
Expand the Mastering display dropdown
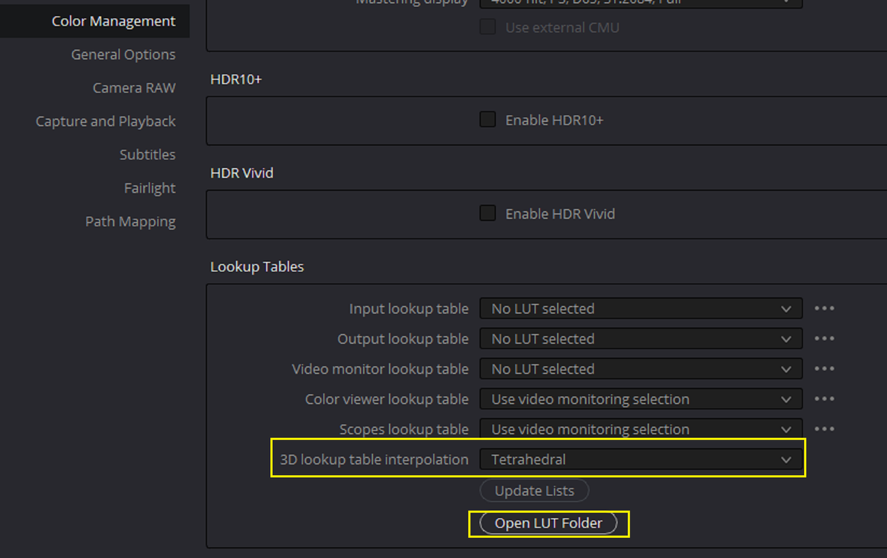tap(641, 3)
